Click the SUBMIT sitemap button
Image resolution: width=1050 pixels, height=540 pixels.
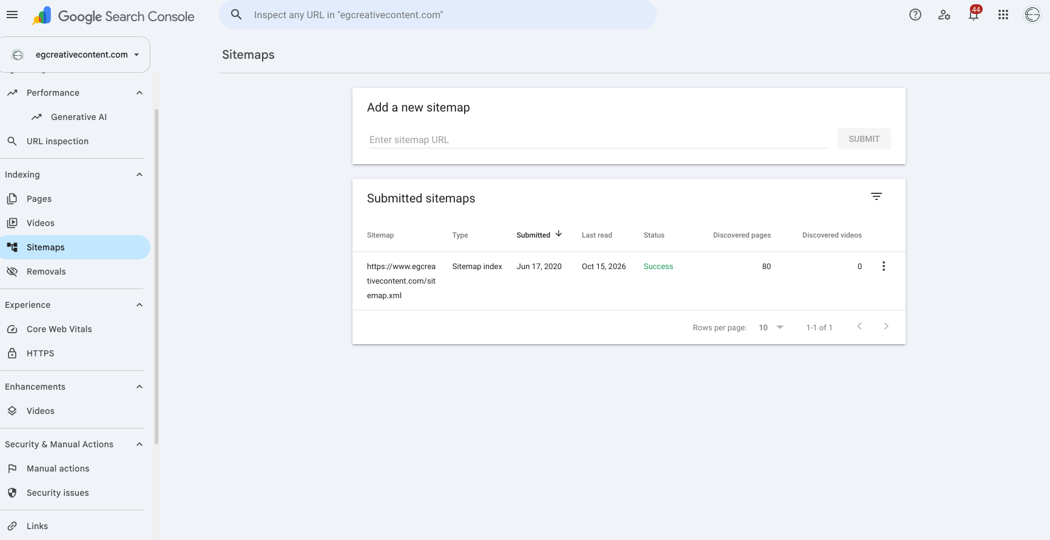[x=864, y=139]
